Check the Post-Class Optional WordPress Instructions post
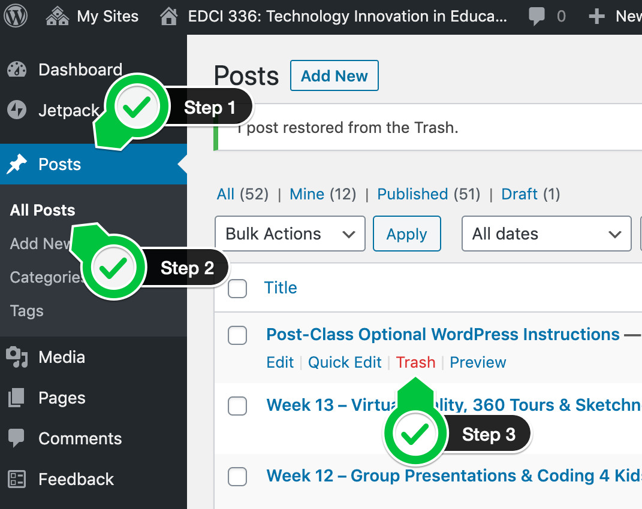Viewport: 642px width, 509px height. tap(237, 336)
